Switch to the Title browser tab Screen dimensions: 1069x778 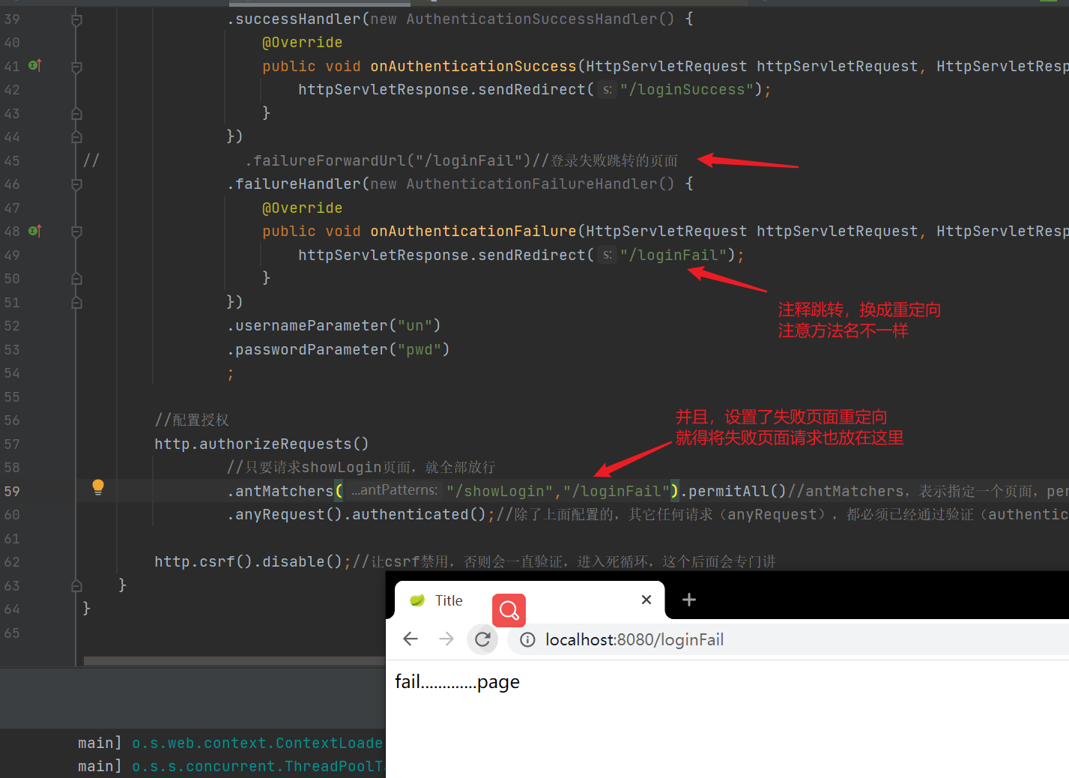point(449,600)
